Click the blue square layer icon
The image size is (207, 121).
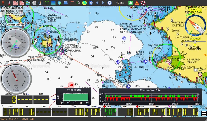click(x=53, y=3)
